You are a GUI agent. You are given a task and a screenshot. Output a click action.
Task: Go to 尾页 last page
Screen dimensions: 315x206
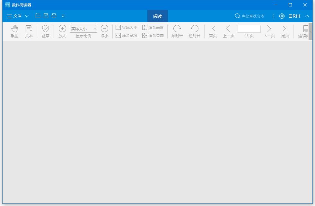[285, 31]
